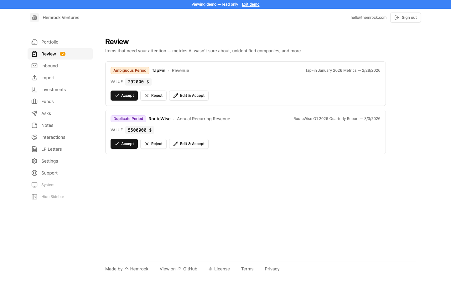
Task: Click the Hemrock mountain icon in footer
Action: click(127, 269)
